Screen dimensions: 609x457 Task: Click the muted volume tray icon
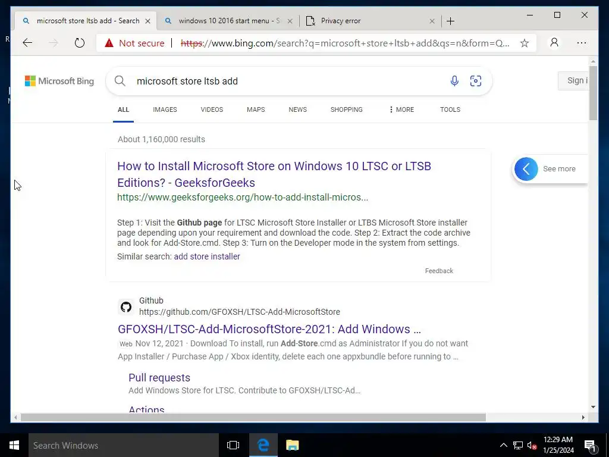[532, 445]
